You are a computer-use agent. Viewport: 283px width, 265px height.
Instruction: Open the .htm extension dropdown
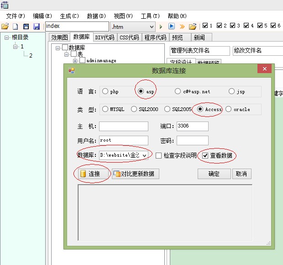coord(152,27)
